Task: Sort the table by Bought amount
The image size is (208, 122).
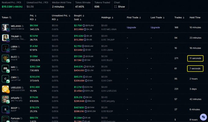Action: (x=79, y=16)
